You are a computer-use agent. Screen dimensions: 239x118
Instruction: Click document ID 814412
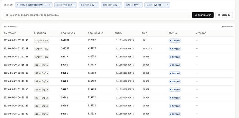pyautogui.click(x=92, y=81)
